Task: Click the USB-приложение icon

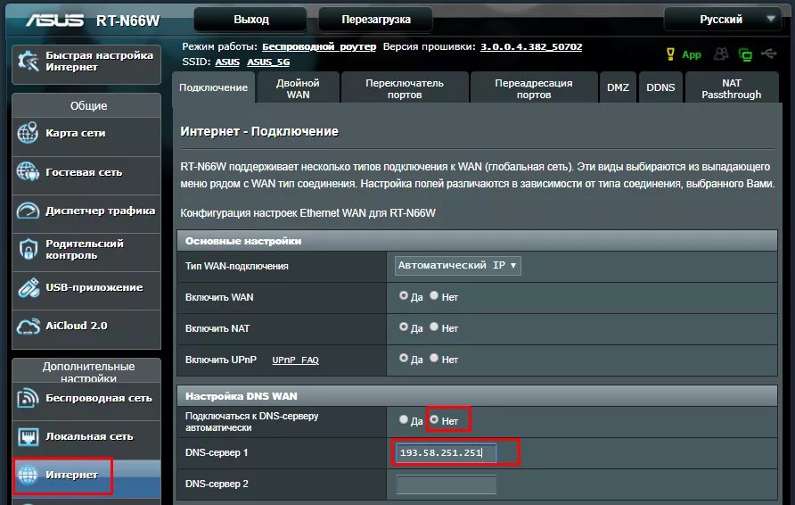Action: click(x=29, y=287)
